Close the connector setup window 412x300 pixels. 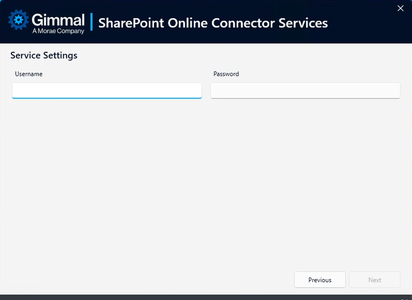(x=401, y=8)
